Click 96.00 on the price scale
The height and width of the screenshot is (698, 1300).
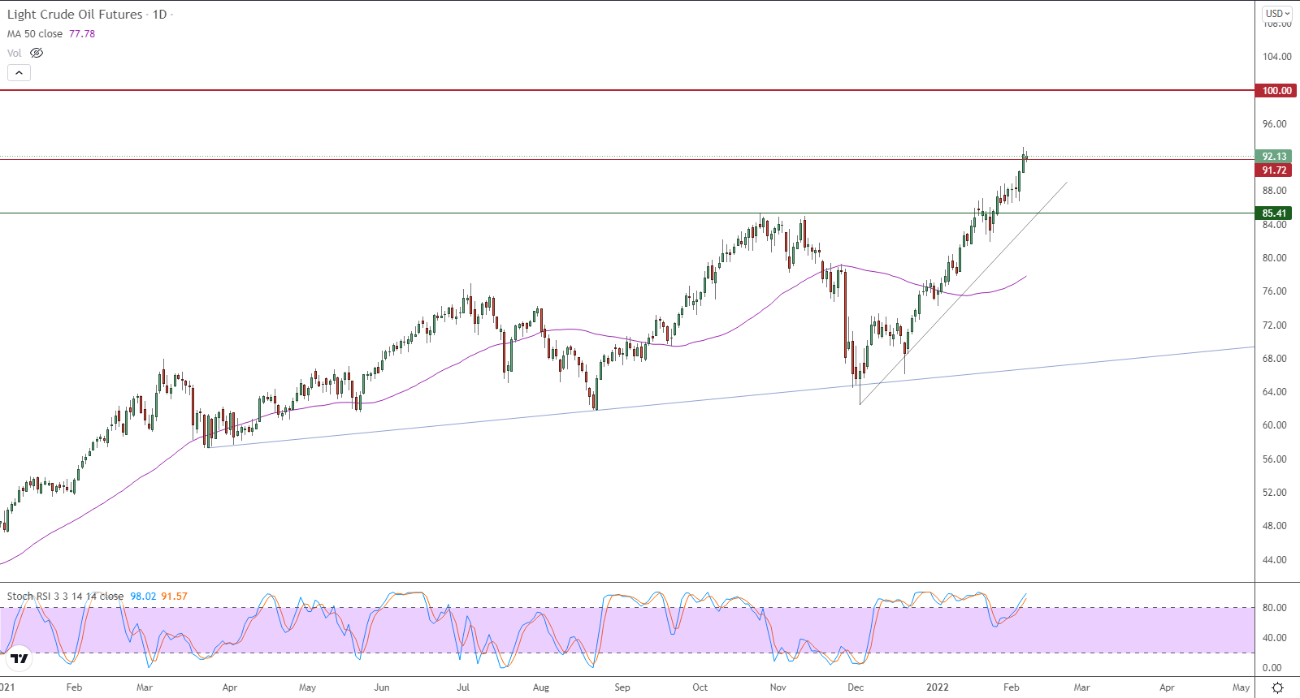click(x=1274, y=124)
